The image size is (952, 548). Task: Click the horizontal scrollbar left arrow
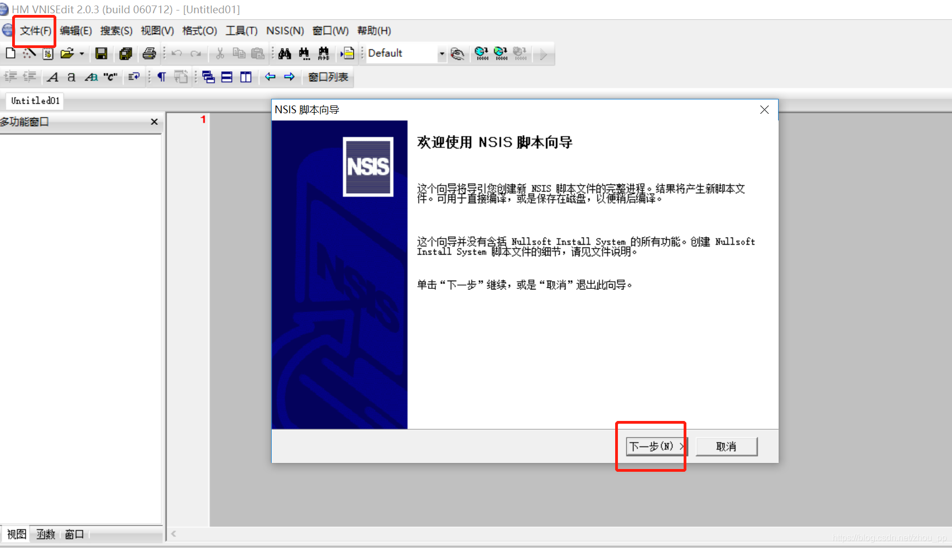pyautogui.click(x=173, y=534)
